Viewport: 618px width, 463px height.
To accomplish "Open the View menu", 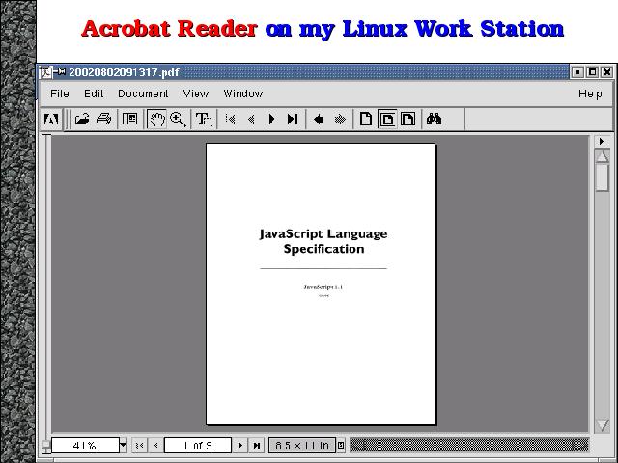I will 195,94.
